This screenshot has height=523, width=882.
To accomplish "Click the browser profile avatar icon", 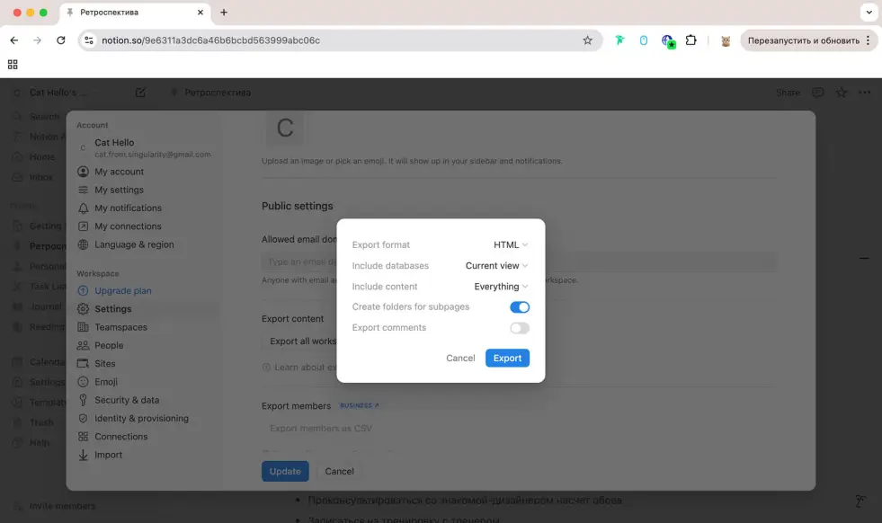I will point(726,40).
